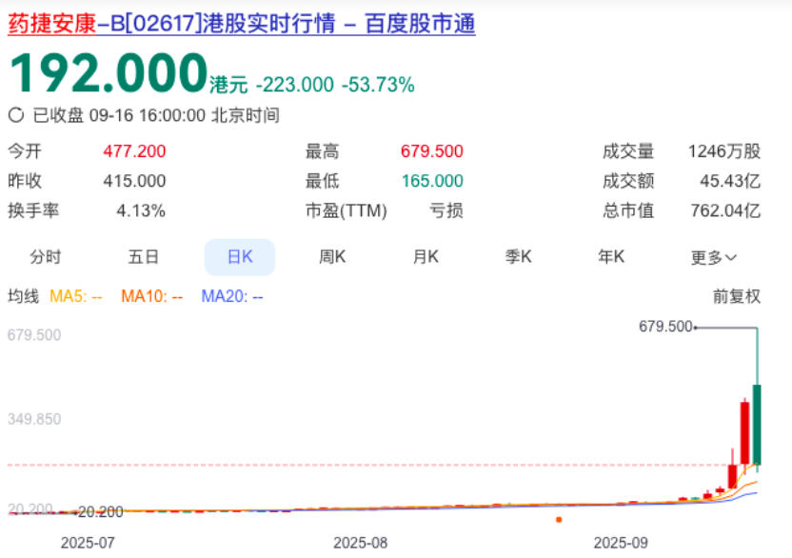The image size is (792, 558).
Task: Click the 均线 label in chart legend
Action: click(24, 296)
